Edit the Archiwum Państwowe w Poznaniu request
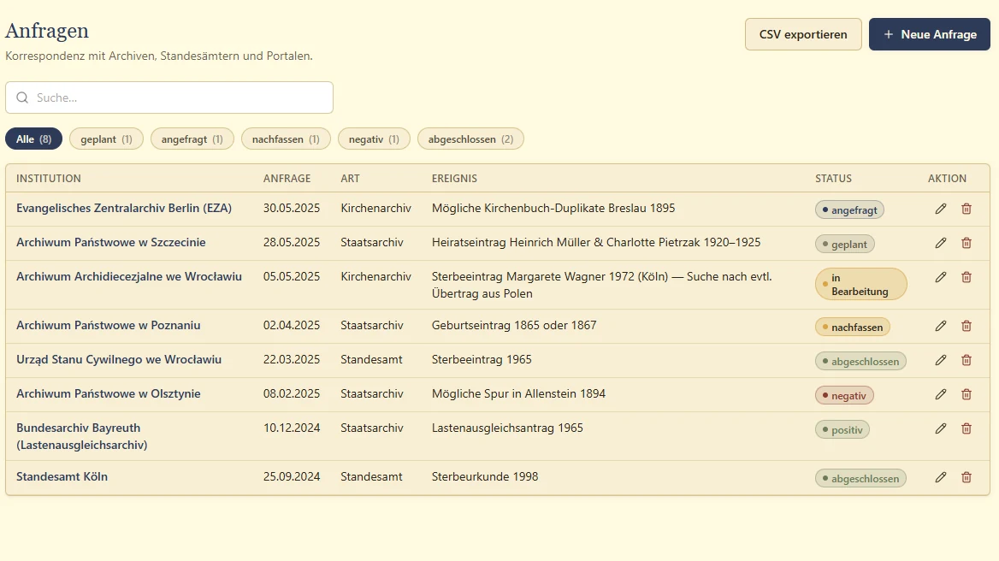Image resolution: width=999 pixels, height=561 pixels. point(940,326)
